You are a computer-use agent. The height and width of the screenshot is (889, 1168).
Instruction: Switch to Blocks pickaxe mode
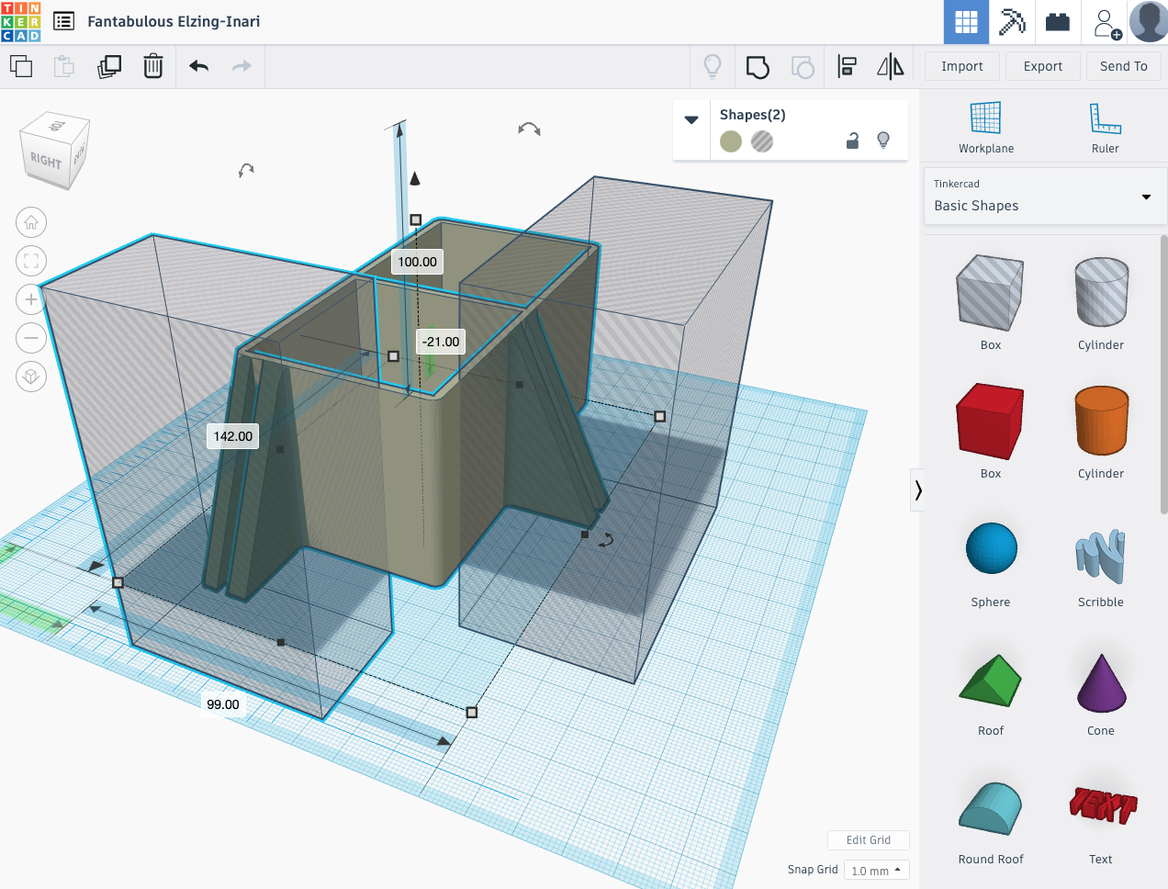coord(1012,22)
